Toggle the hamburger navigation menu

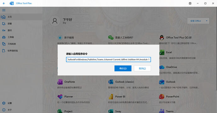coord(4,10)
